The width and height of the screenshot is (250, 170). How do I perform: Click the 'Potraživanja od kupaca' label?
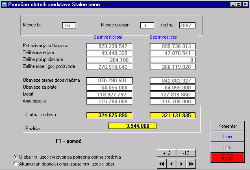coord(46,46)
